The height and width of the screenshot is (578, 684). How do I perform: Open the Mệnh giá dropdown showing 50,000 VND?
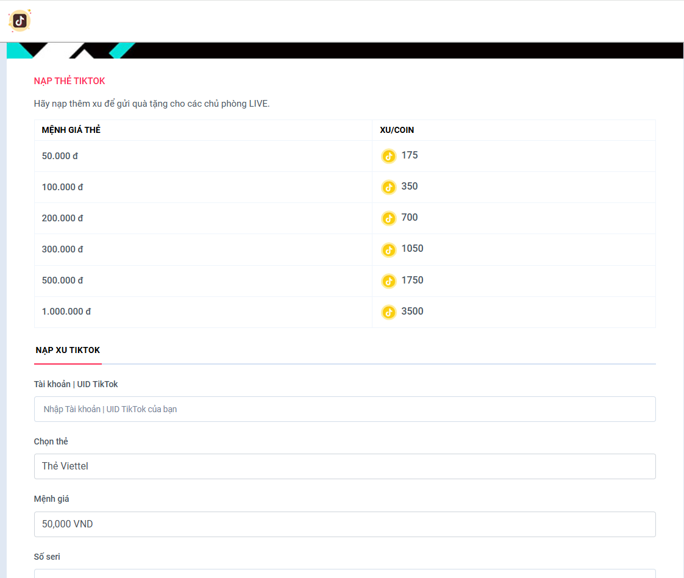(344, 524)
